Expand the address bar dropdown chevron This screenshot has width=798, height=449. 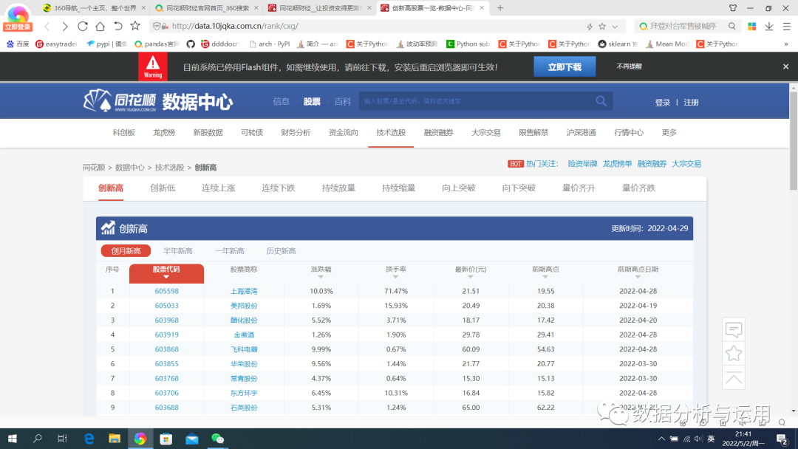(615, 27)
